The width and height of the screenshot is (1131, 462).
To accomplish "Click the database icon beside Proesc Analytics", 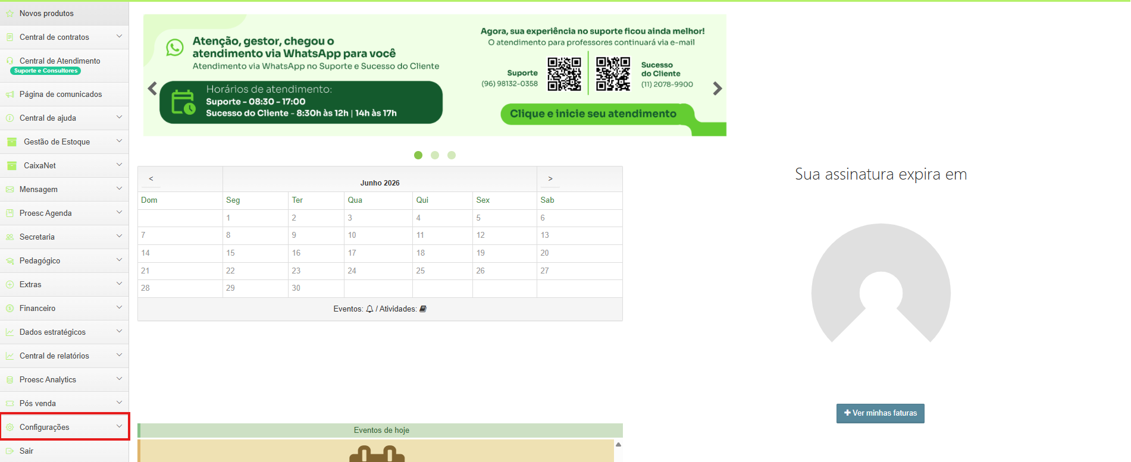I will click(10, 379).
